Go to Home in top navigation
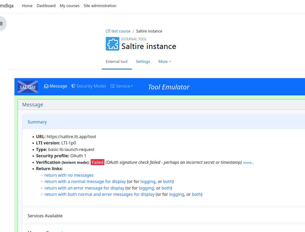The image size is (305, 232). (x=27, y=6)
